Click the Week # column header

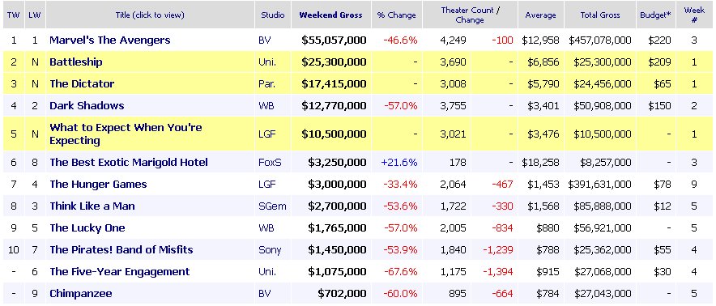[694, 15]
